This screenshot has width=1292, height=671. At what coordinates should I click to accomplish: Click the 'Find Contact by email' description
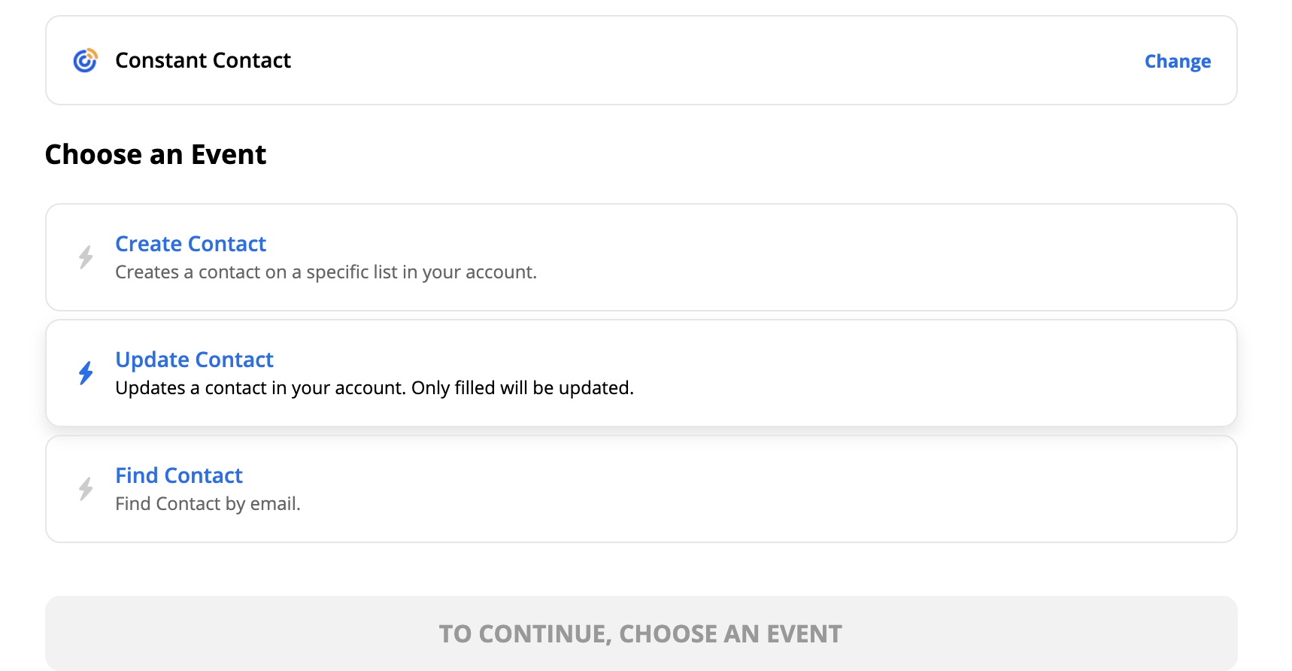(x=208, y=504)
